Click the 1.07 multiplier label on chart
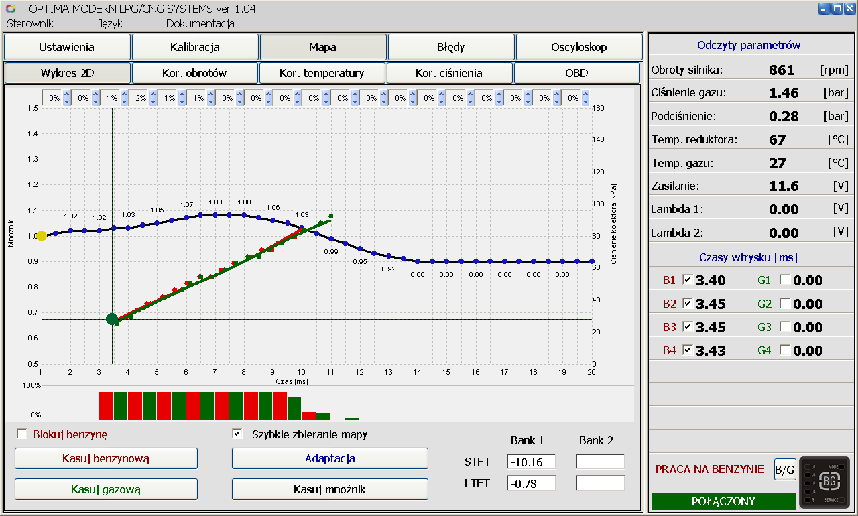 click(186, 204)
